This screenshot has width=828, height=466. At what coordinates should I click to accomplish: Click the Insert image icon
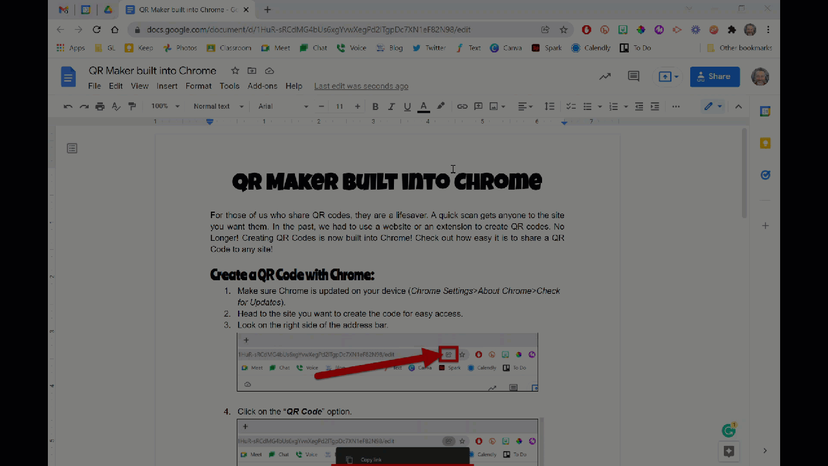click(494, 106)
